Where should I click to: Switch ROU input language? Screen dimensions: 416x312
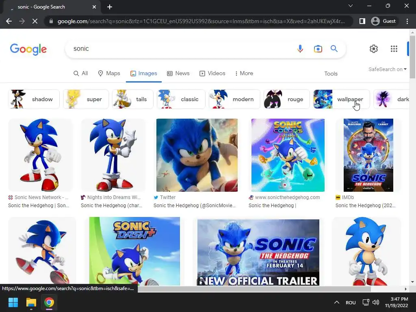[x=351, y=303]
